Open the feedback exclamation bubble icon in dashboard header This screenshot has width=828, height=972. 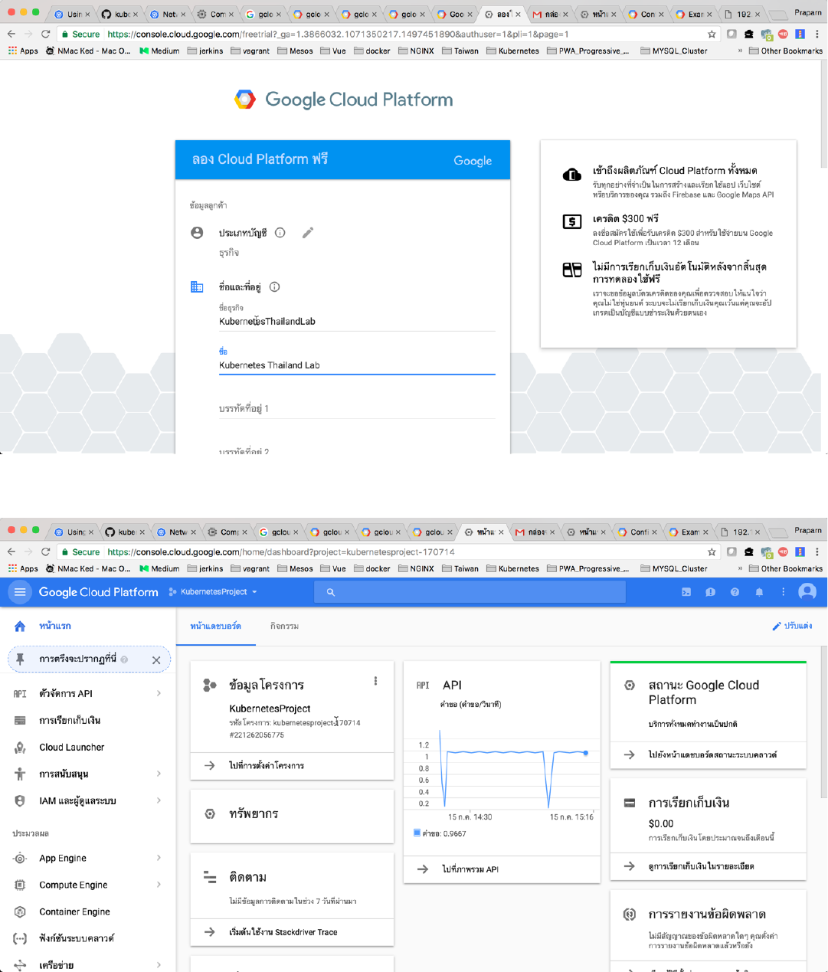click(711, 592)
